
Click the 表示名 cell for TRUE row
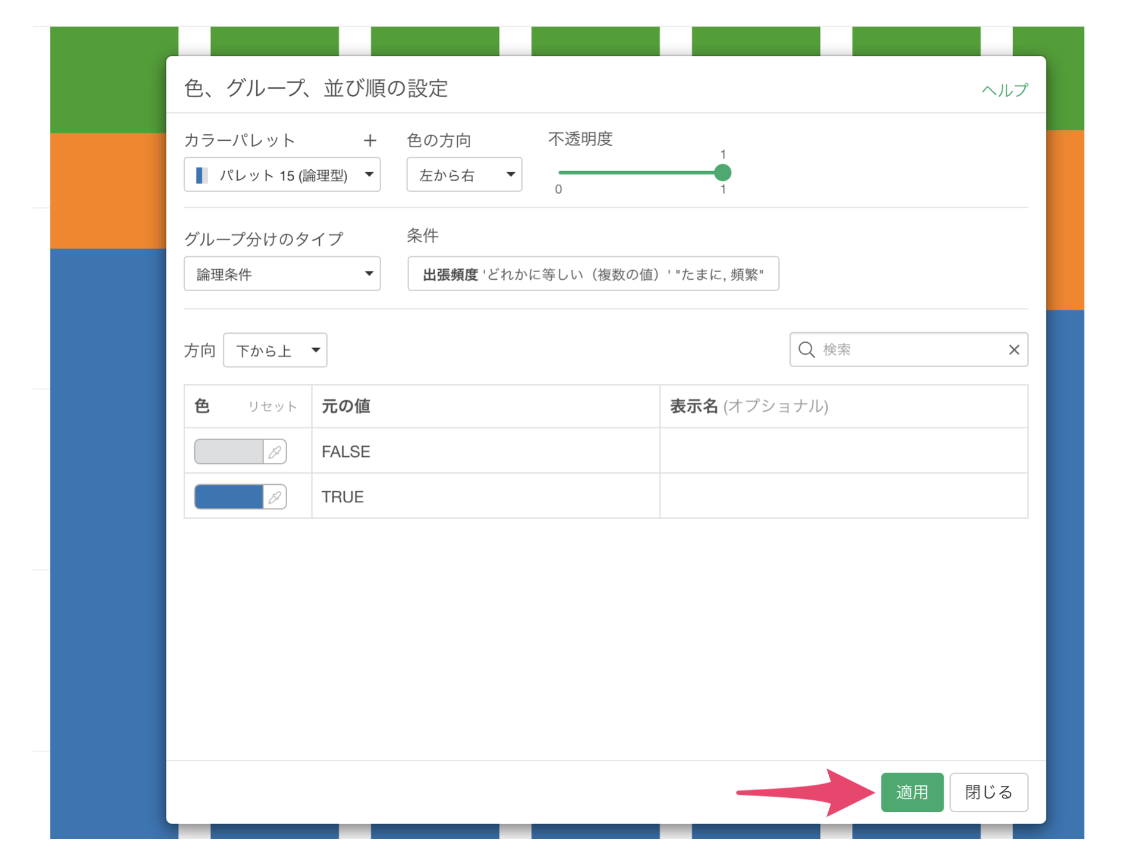tap(843, 497)
